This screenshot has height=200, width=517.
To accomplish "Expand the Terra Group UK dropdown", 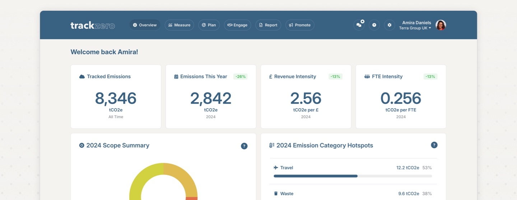I will coord(415,28).
